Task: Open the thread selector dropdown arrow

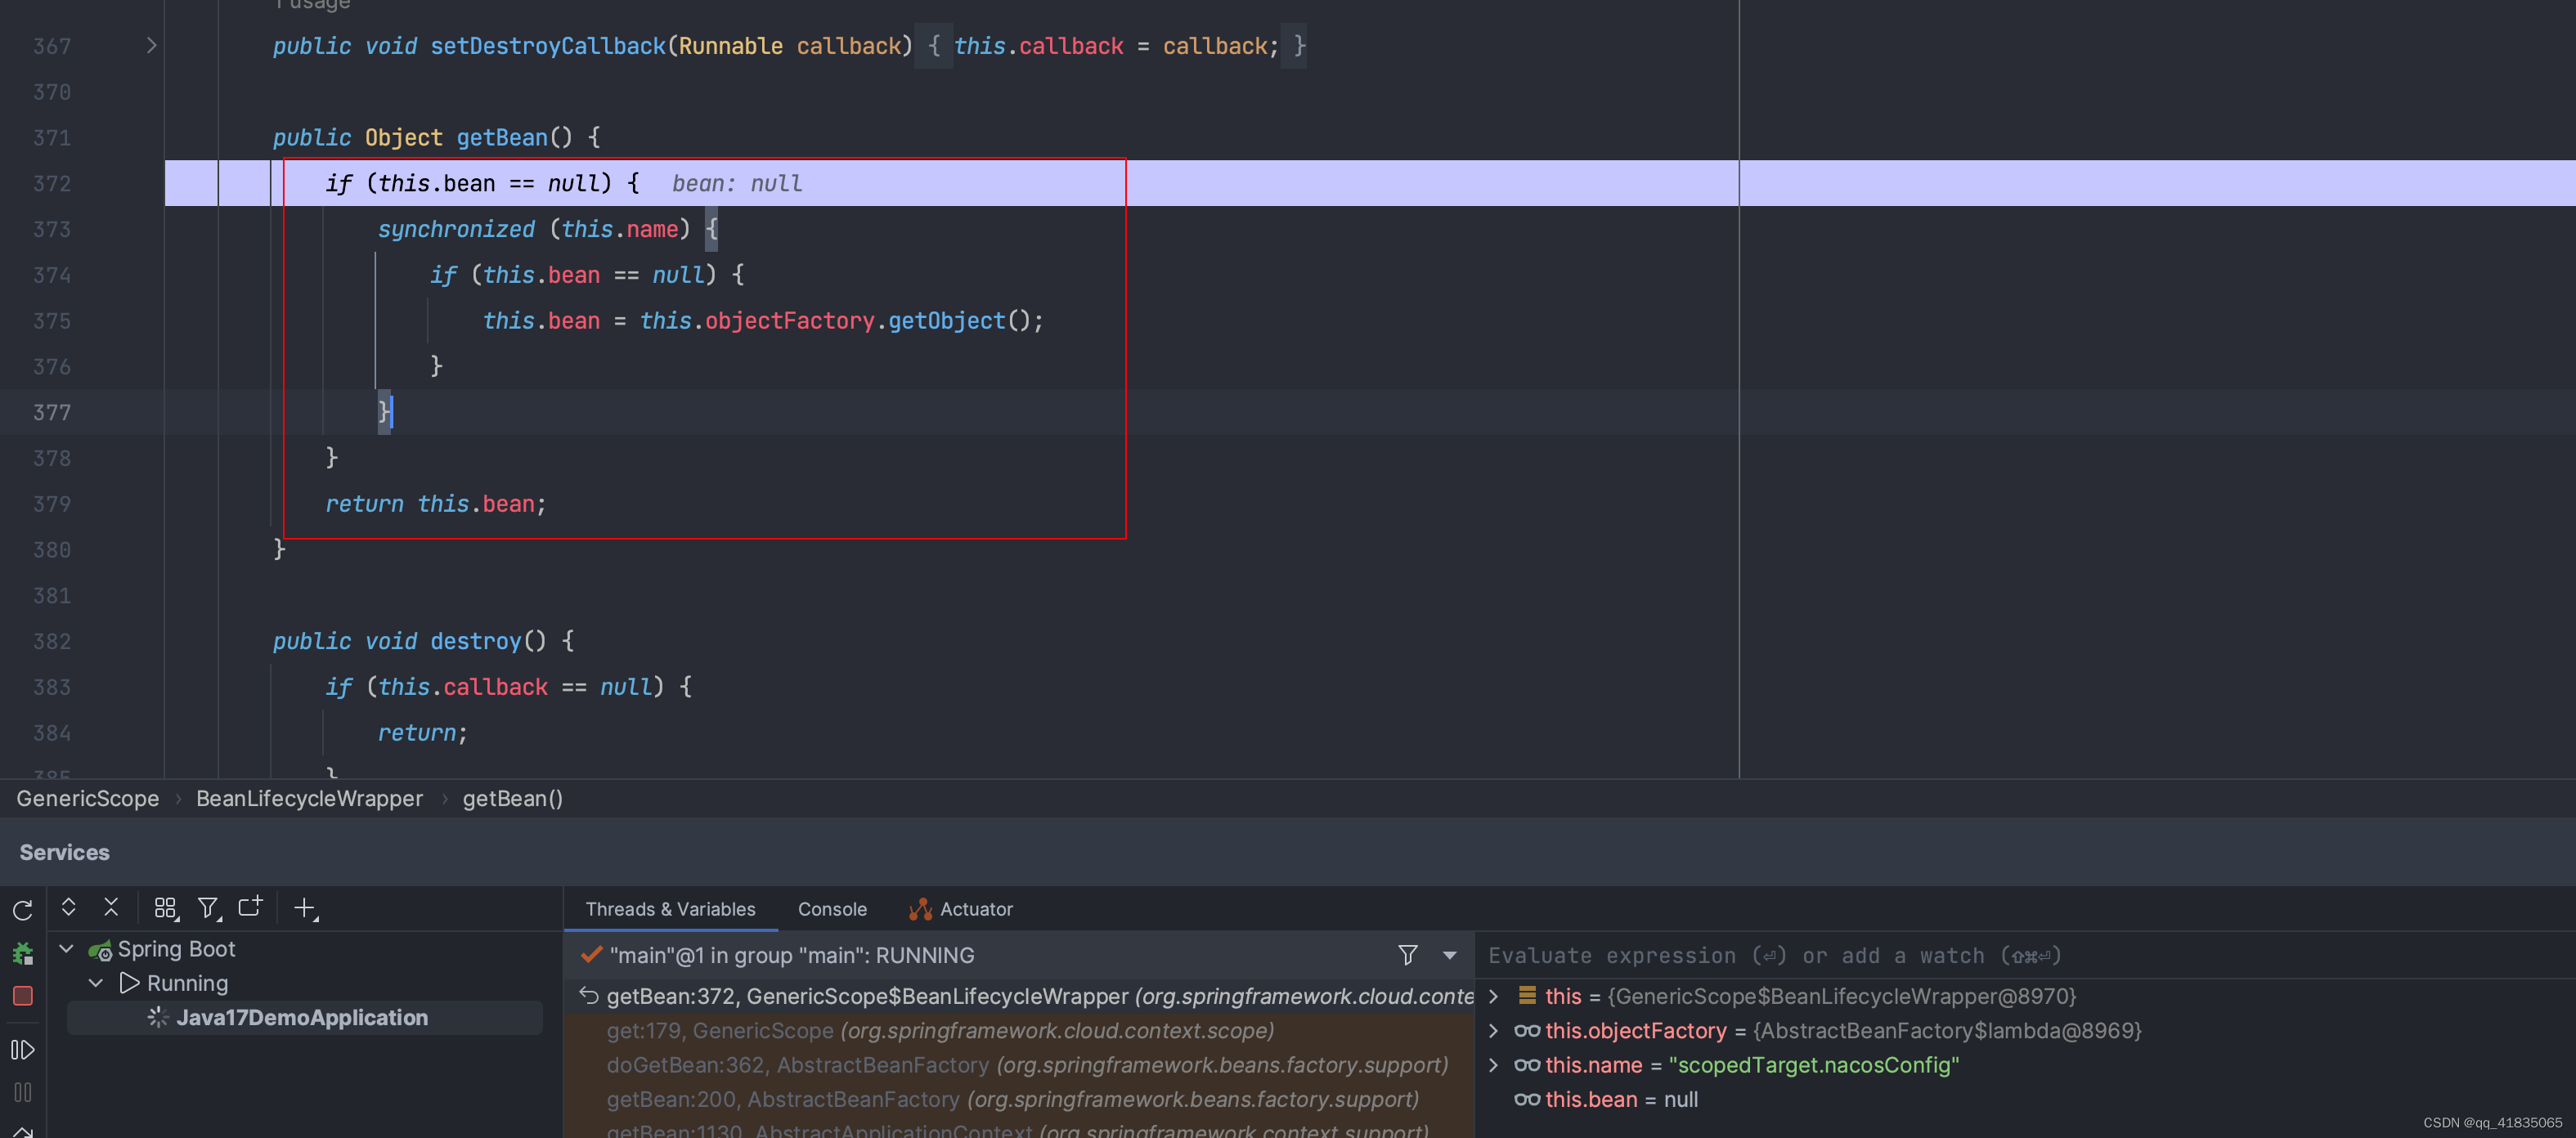Action: (1449, 955)
